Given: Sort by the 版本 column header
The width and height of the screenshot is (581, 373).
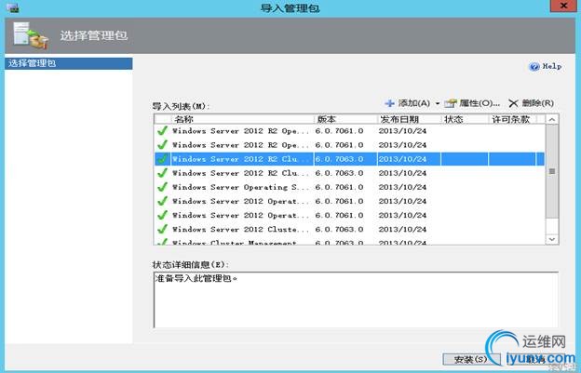Looking at the screenshot, I should 345,119.
